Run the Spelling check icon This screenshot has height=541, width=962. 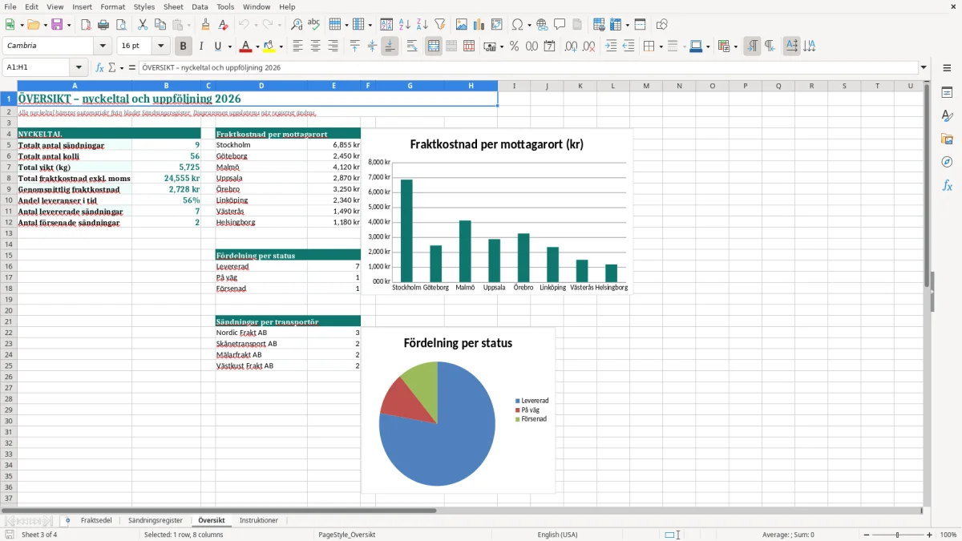click(x=314, y=25)
